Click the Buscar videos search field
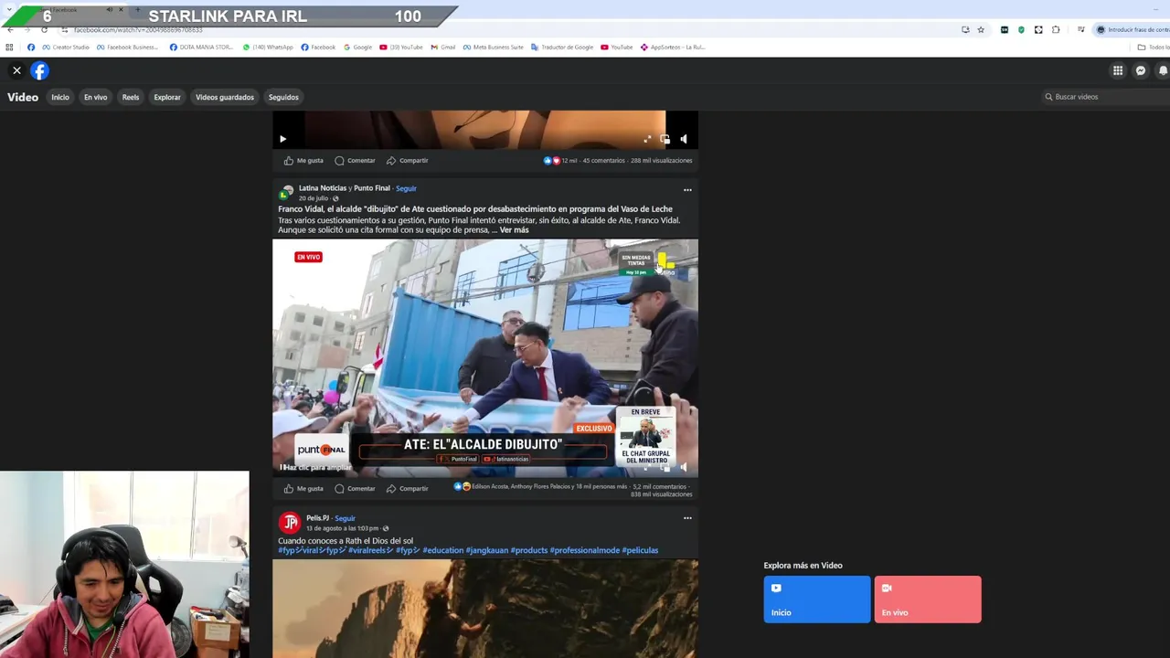Image resolution: width=1170 pixels, height=658 pixels. [x=1104, y=97]
